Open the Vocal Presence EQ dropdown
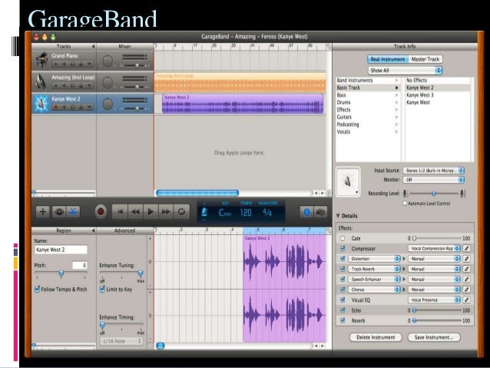This screenshot has height=368, width=490. point(434,300)
